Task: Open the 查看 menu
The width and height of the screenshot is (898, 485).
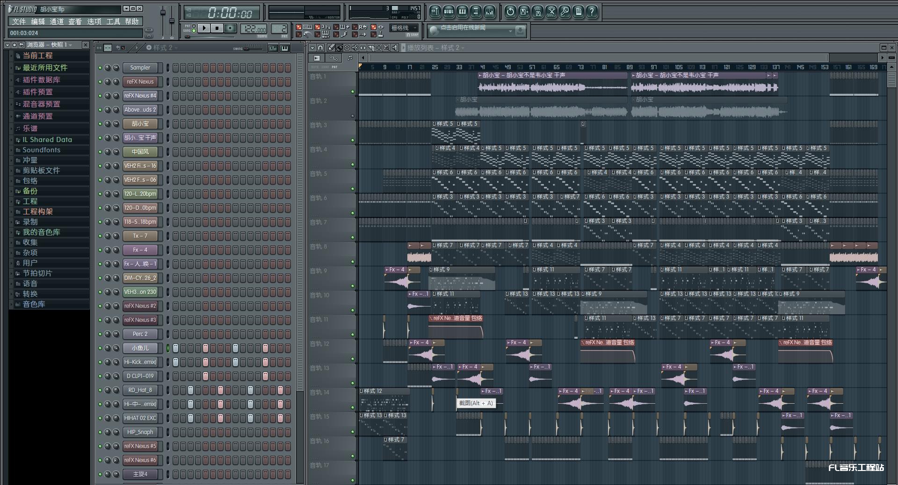Action: tap(75, 21)
